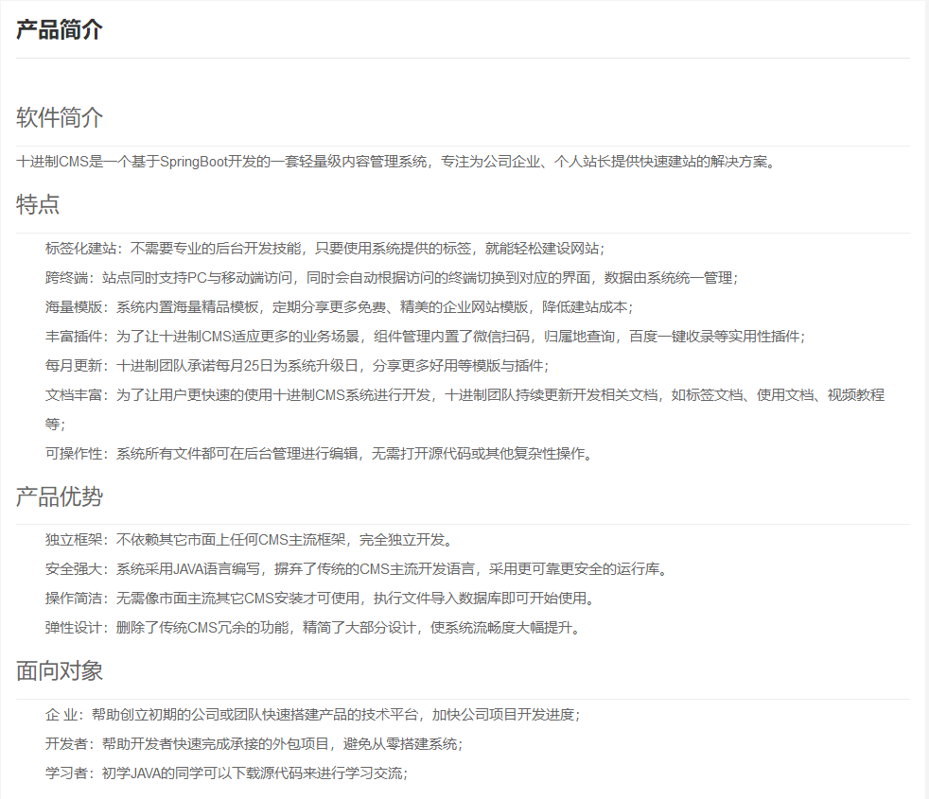Click the 每月更新 feature line
The image size is (929, 799).
point(297,365)
